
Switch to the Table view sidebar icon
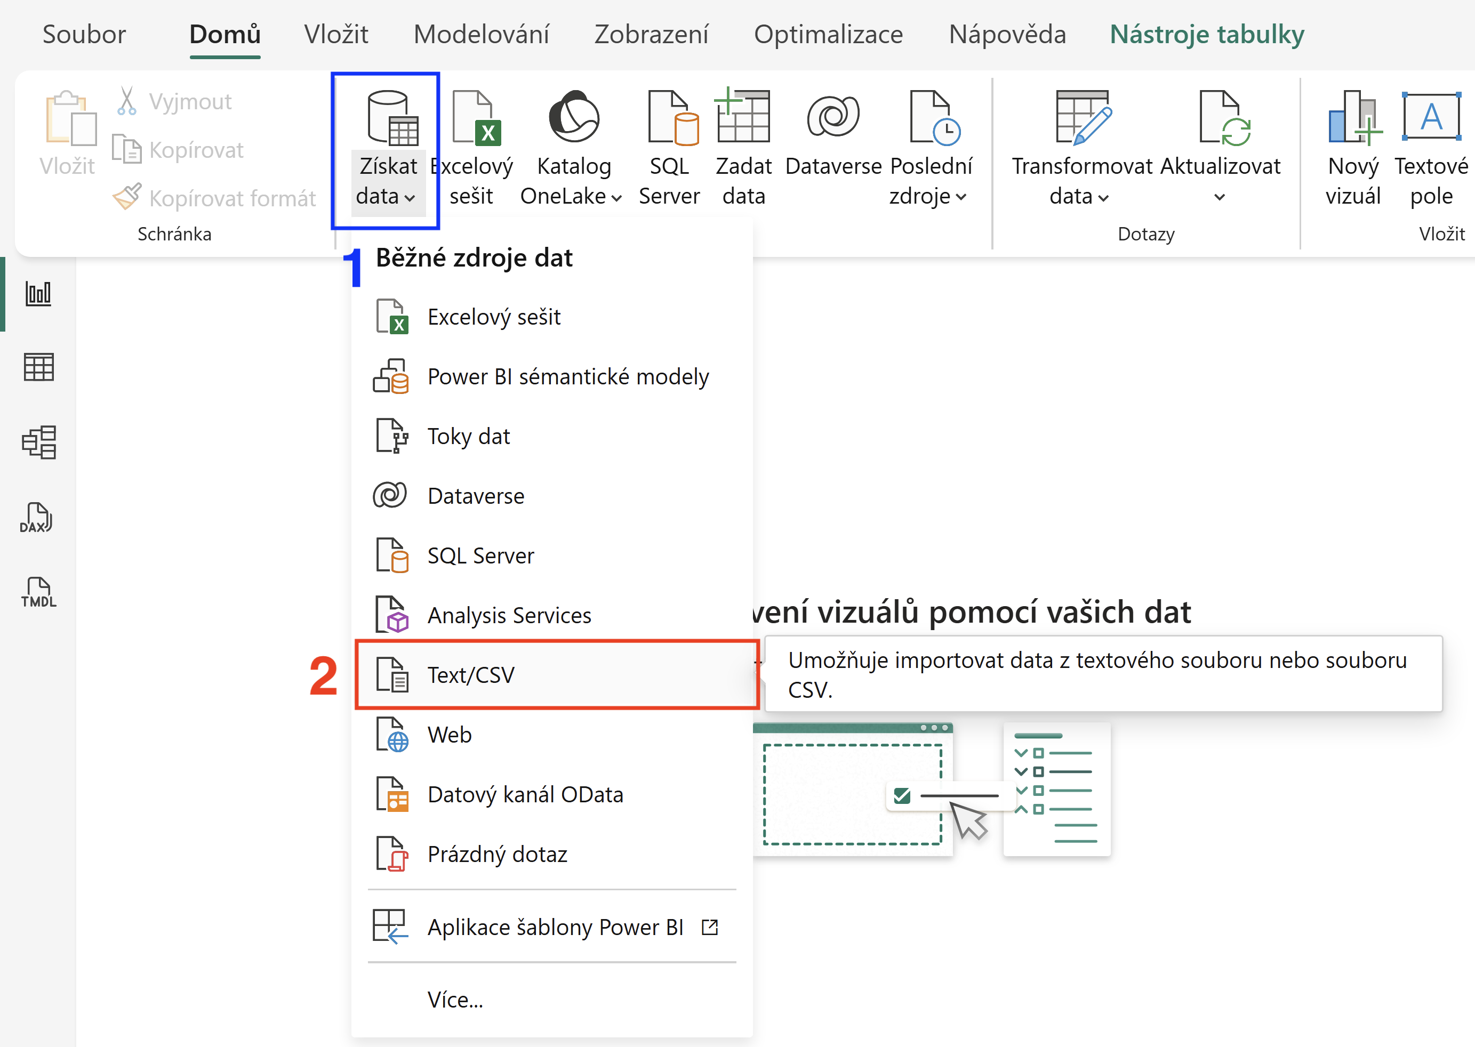[x=38, y=367]
